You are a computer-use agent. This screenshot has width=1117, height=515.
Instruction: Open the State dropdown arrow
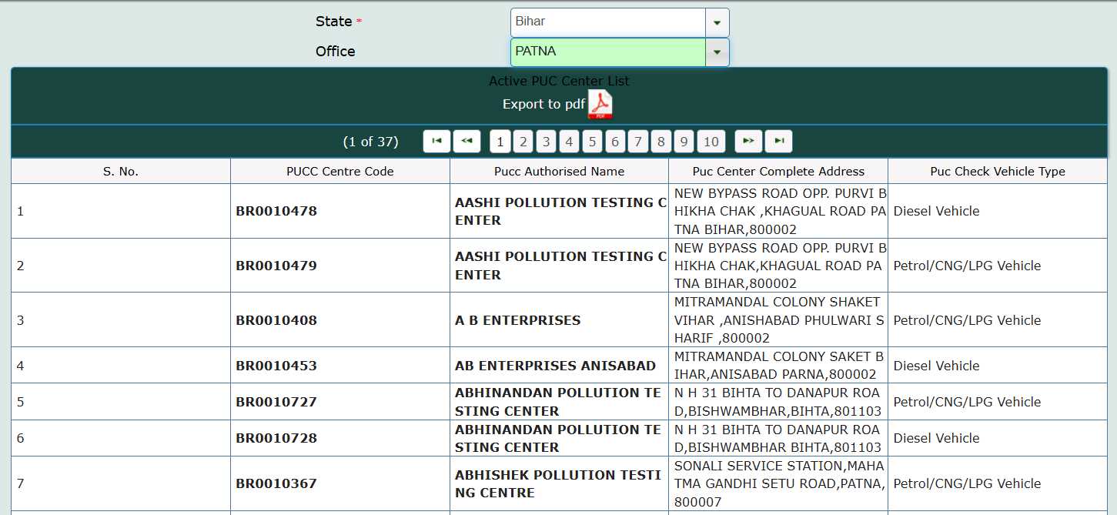point(717,22)
